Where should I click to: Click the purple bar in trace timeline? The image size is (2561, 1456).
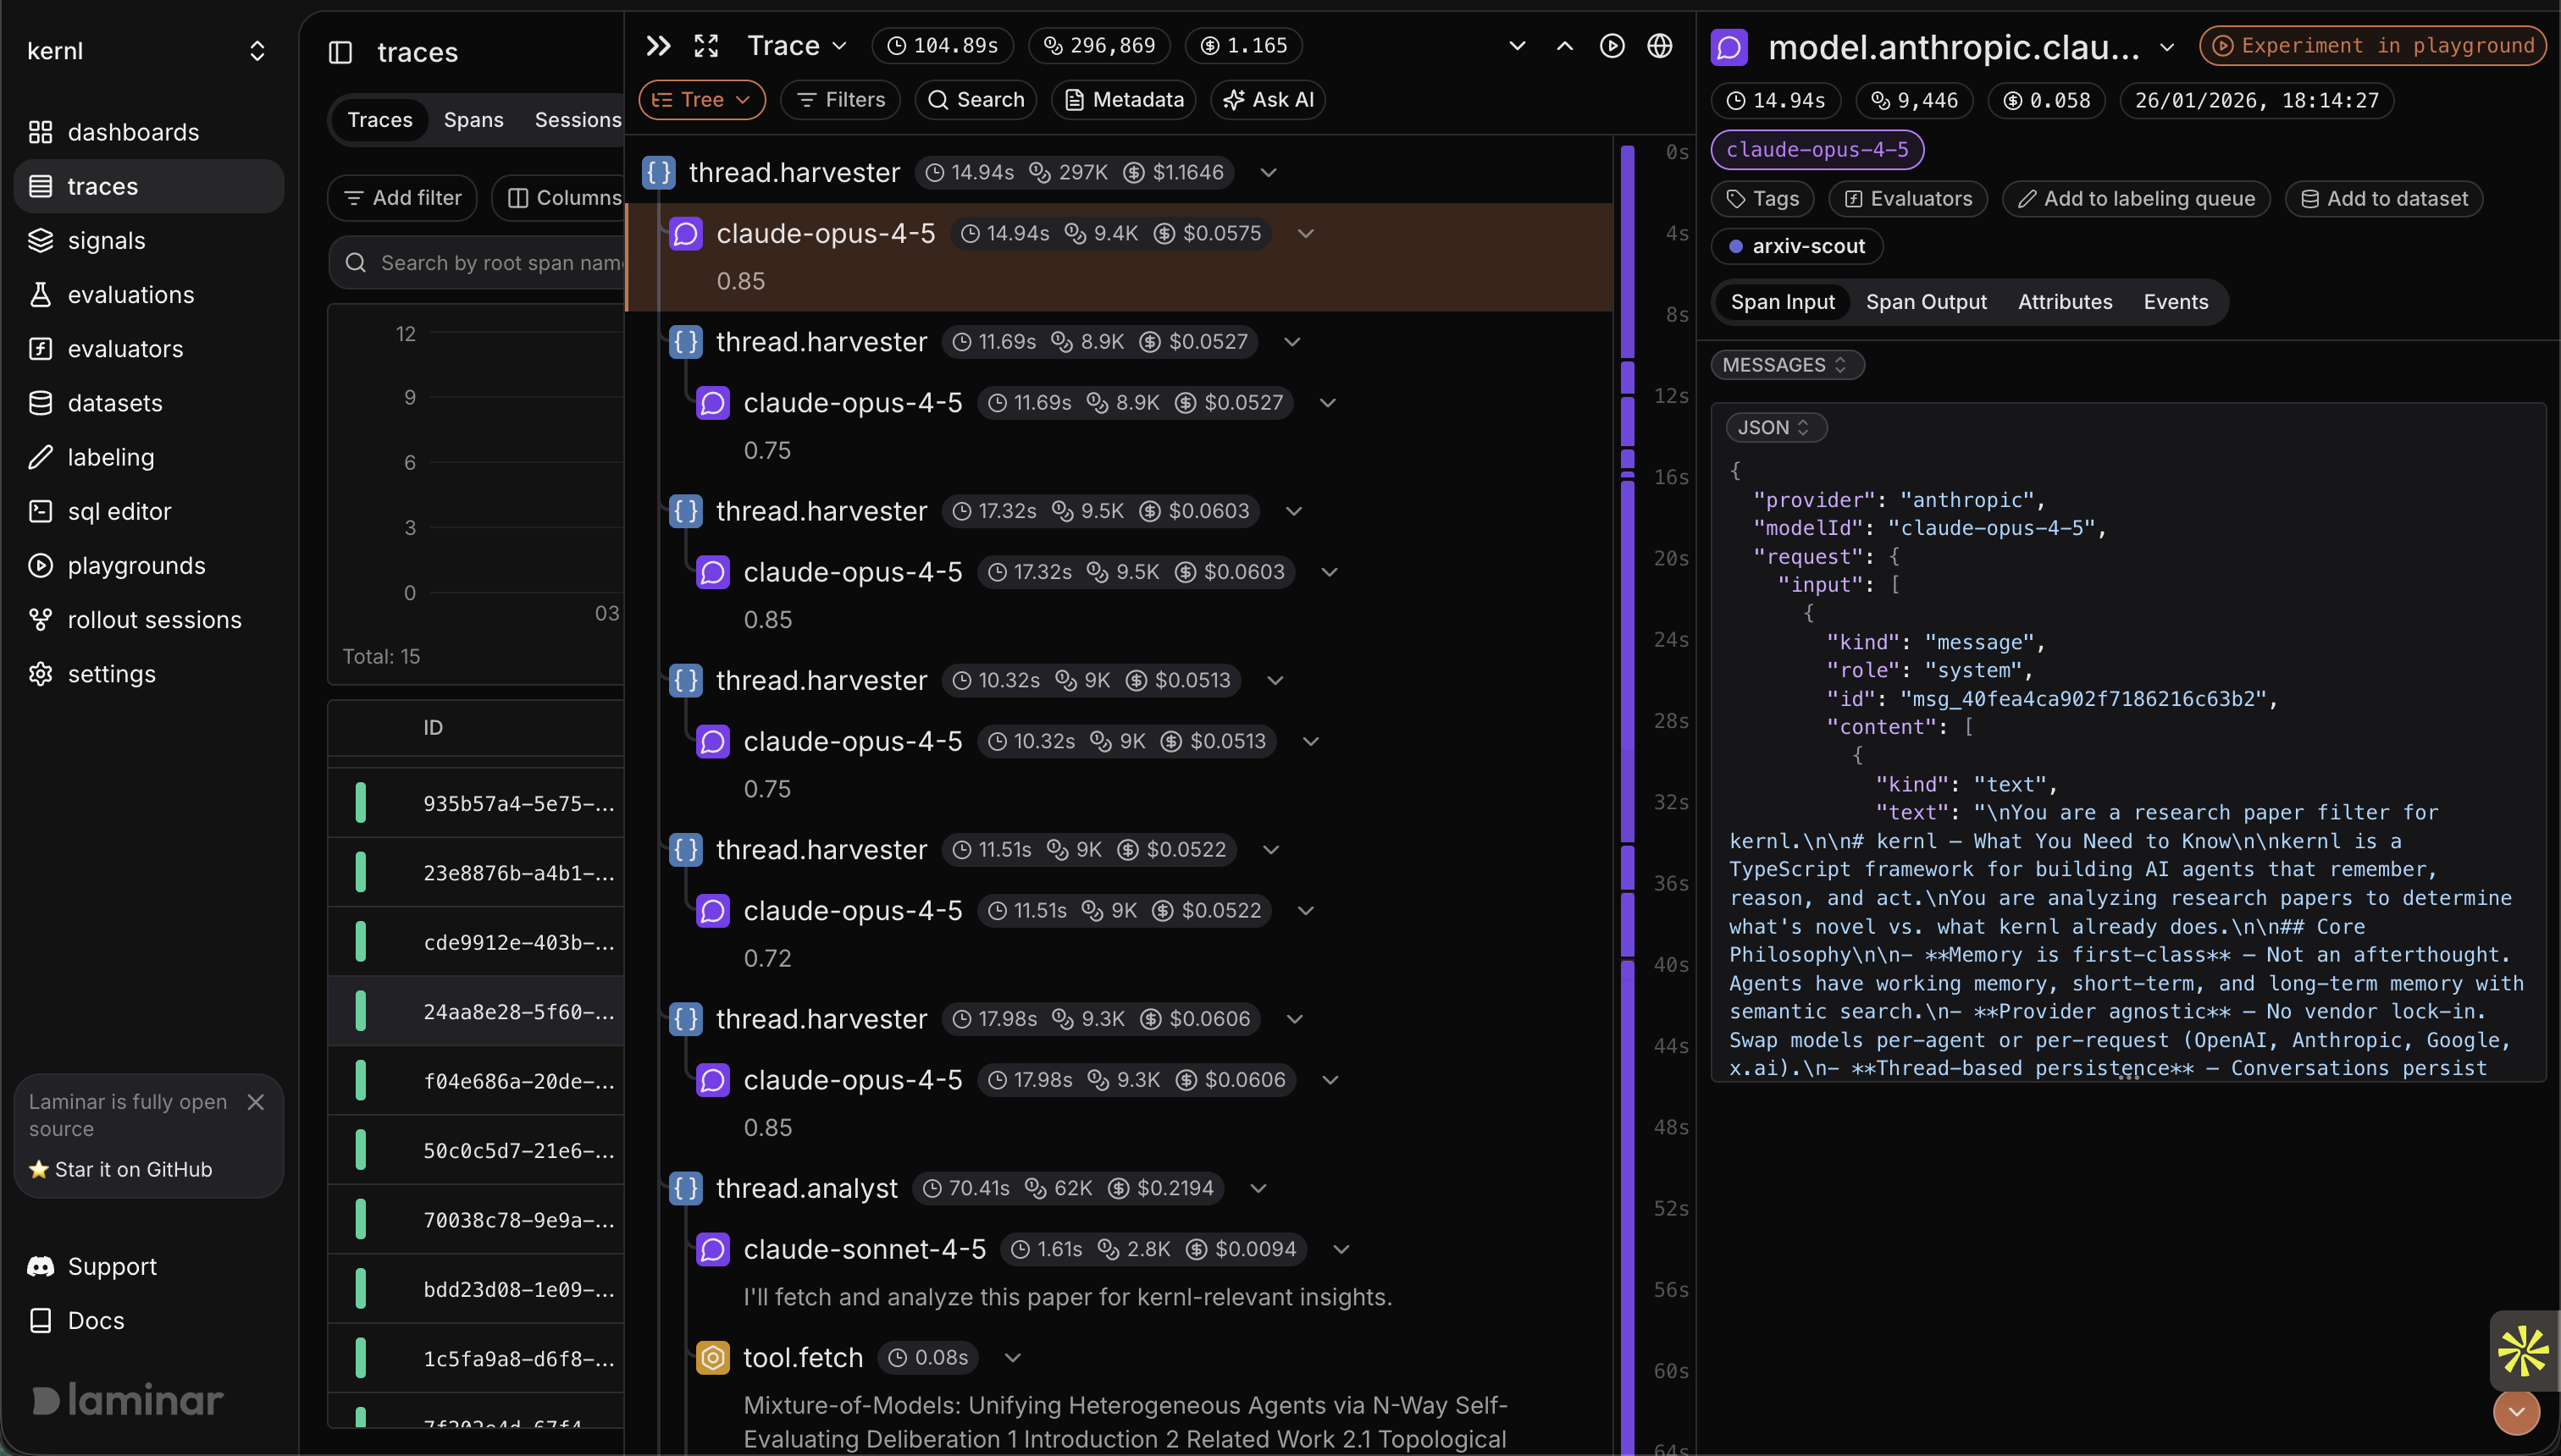click(1628, 250)
